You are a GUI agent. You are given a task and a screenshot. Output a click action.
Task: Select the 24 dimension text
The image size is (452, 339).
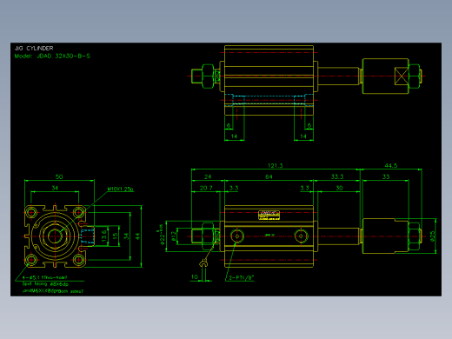[208, 176]
